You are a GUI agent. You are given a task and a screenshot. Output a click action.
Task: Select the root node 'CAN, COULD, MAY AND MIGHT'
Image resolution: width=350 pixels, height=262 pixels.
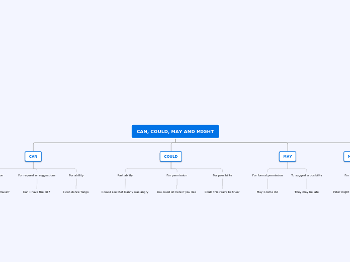coord(175,132)
